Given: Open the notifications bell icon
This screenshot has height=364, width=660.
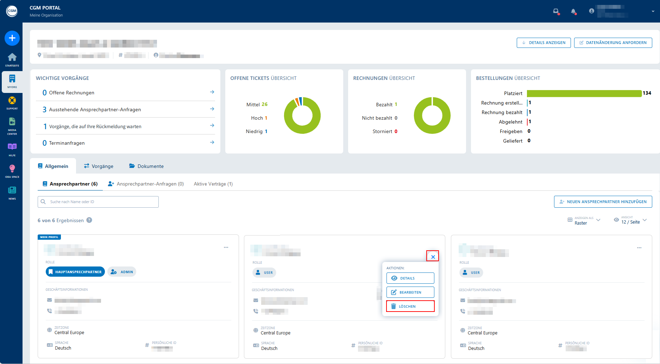Looking at the screenshot, I should pos(573,11).
